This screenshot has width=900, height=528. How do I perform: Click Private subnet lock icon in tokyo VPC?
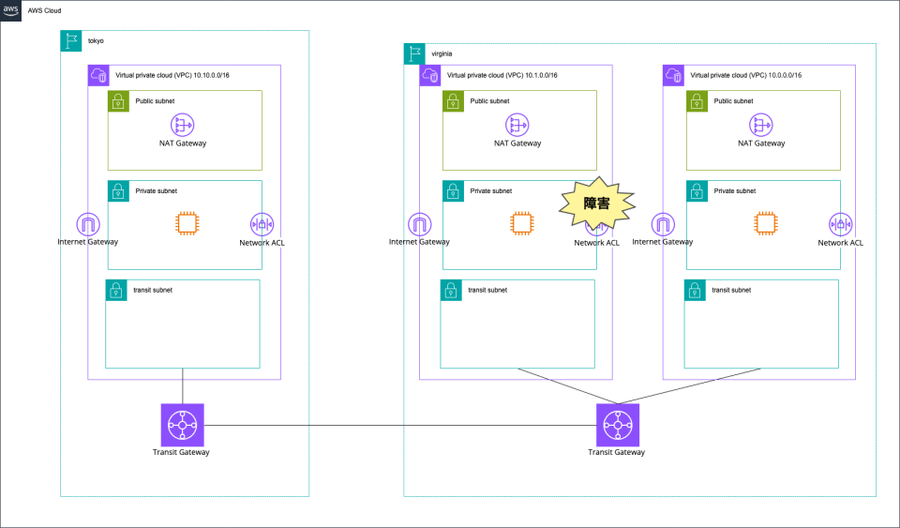click(x=118, y=191)
